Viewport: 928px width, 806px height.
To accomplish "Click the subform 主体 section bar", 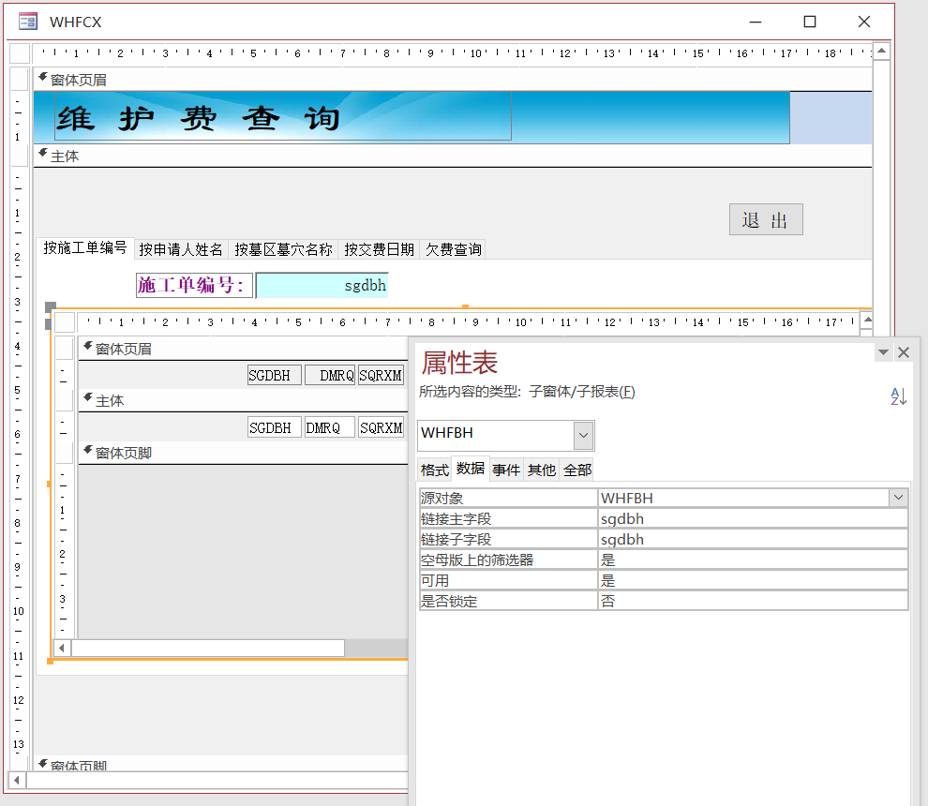I will [x=243, y=400].
